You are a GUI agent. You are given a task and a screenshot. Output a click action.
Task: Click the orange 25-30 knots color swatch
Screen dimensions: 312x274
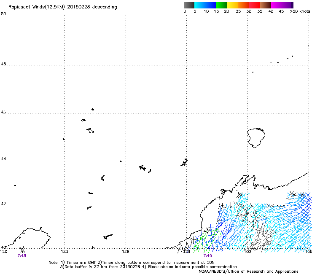[244, 5]
